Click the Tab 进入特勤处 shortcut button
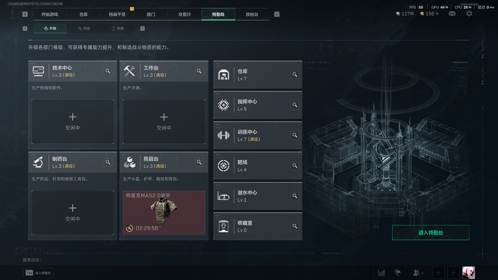 tap(38, 273)
